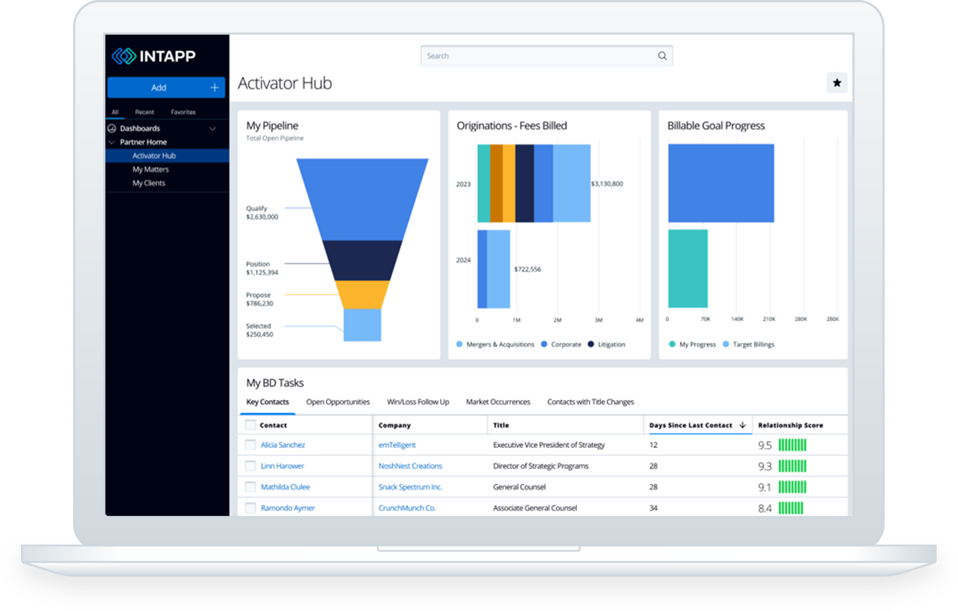The width and height of the screenshot is (958, 611).
Task: Select the Favorites sidebar tab
Action: tap(183, 112)
